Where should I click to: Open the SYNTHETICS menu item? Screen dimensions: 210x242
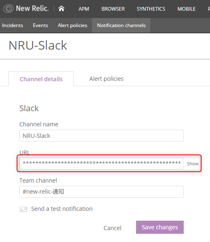click(x=151, y=9)
